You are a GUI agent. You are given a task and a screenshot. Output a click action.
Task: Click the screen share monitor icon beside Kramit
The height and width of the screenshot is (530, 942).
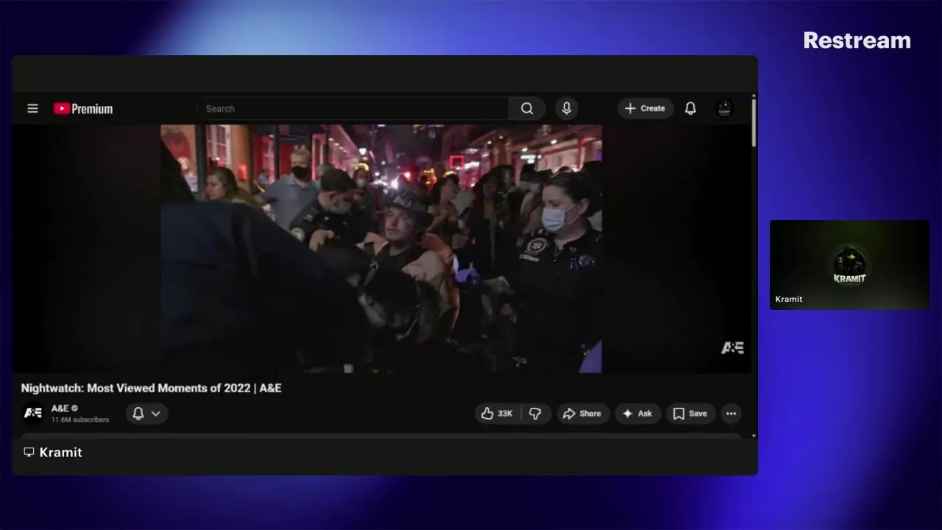pos(29,452)
